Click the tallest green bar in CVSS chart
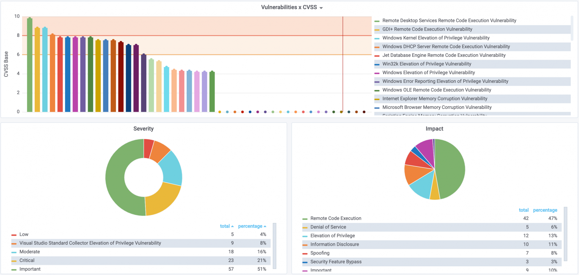This screenshot has height=275, width=579. pyautogui.click(x=30, y=64)
